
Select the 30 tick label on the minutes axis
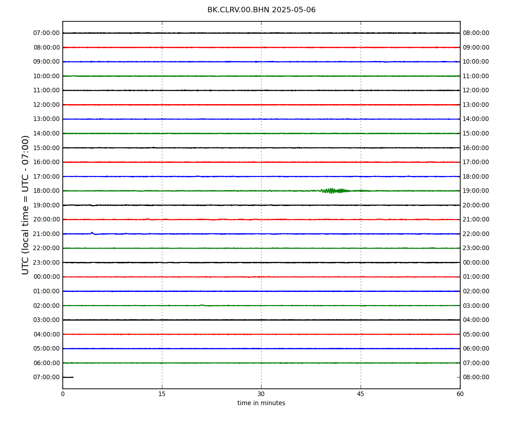point(261,394)
